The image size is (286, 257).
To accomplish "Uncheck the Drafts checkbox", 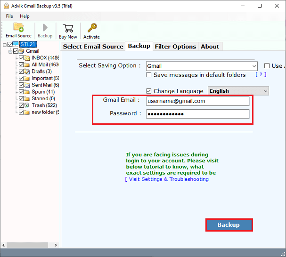I will point(21,71).
